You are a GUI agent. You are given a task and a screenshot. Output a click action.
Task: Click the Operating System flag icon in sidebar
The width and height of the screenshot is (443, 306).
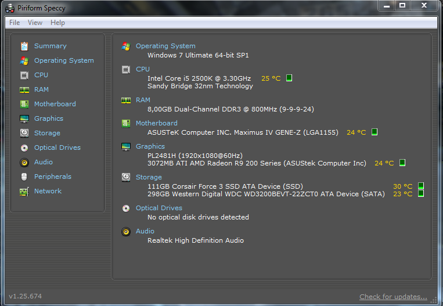(24, 60)
